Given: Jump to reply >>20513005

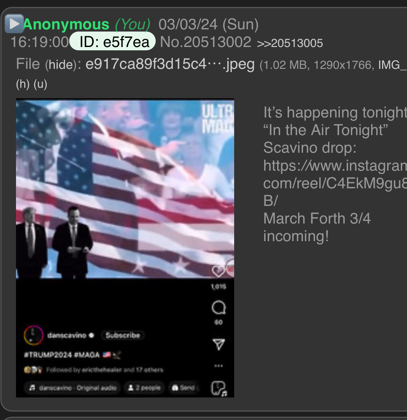Looking at the screenshot, I should click(290, 43).
